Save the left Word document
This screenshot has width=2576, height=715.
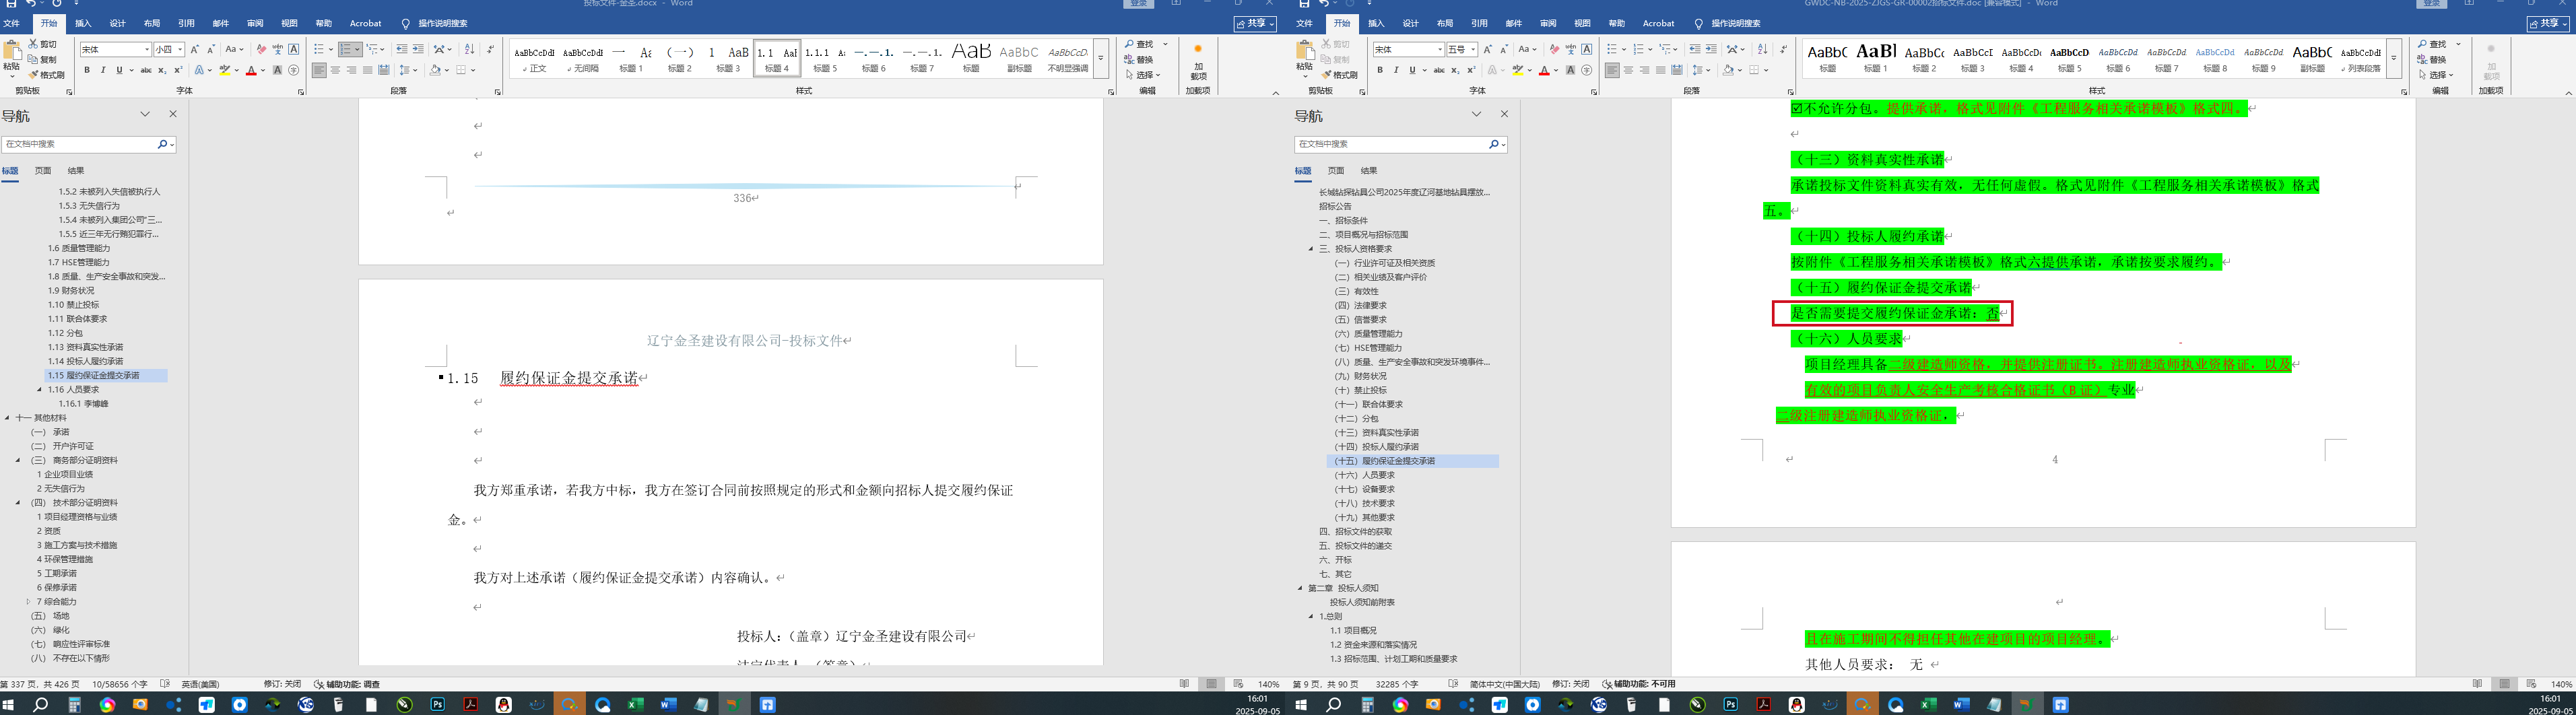10,4
